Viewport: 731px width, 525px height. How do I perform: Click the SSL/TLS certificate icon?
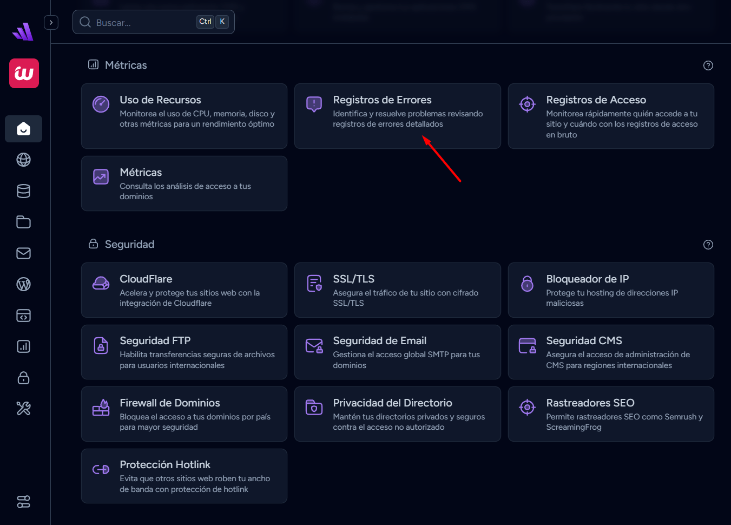point(314,283)
